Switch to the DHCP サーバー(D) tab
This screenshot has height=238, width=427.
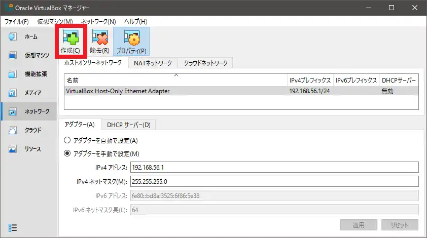129,125
